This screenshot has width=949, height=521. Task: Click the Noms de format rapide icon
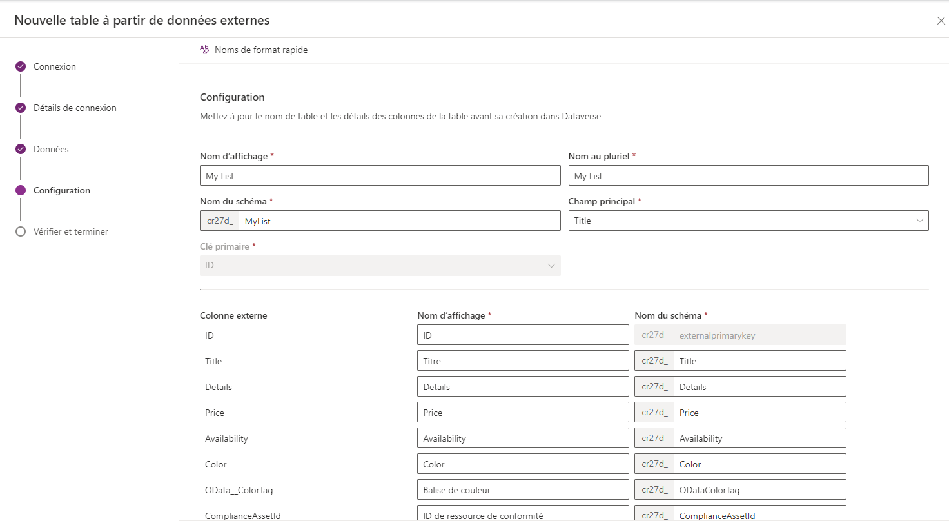click(x=204, y=50)
